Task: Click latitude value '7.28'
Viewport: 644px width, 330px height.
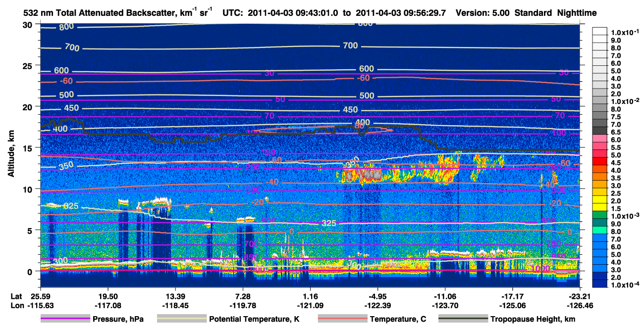Action: [242, 296]
